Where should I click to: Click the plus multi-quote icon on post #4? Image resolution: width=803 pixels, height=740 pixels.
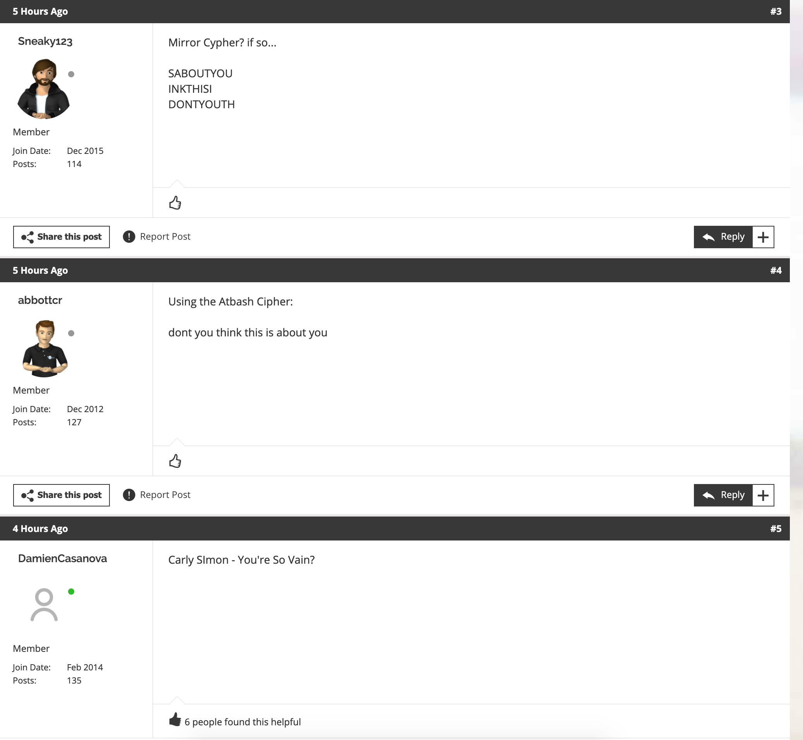point(763,495)
